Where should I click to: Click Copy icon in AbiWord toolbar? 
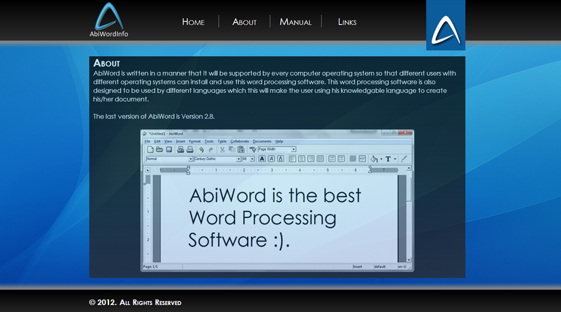(232, 149)
